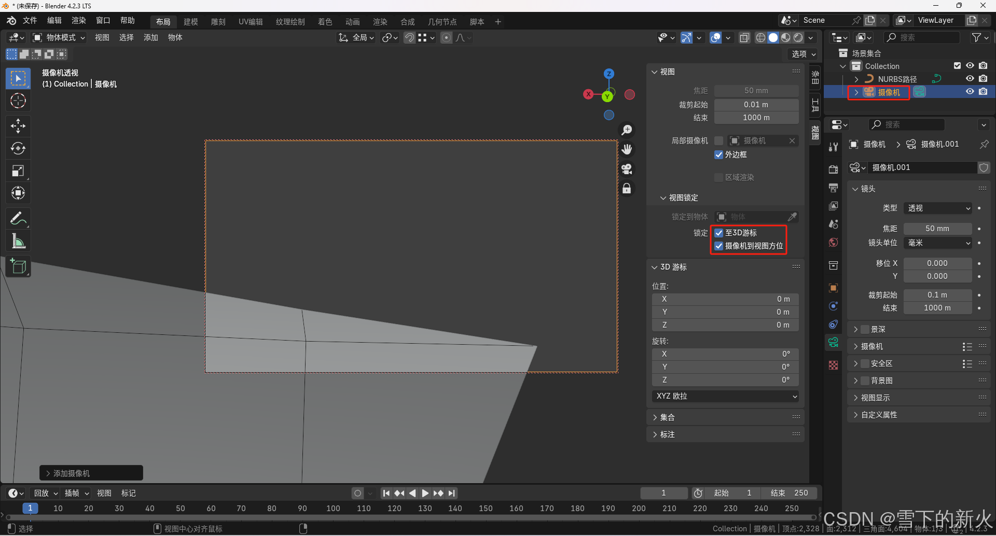Image resolution: width=996 pixels, height=536 pixels.
Task: Play the timeline animation
Action: click(425, 493)
